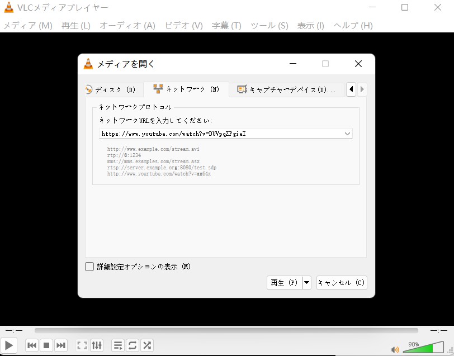454x356 pixels.
Task: Switch to ディスク (D) tab
Action: tap(114, 90)
